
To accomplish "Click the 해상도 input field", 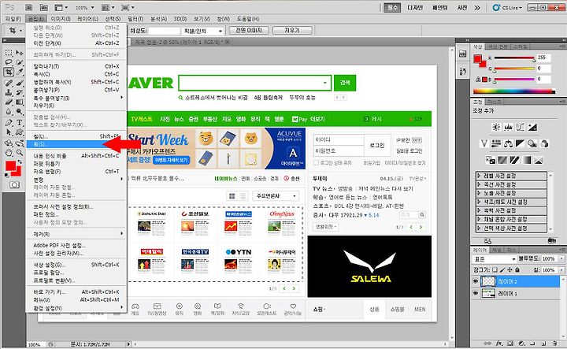I will click(x=164, y=31).
